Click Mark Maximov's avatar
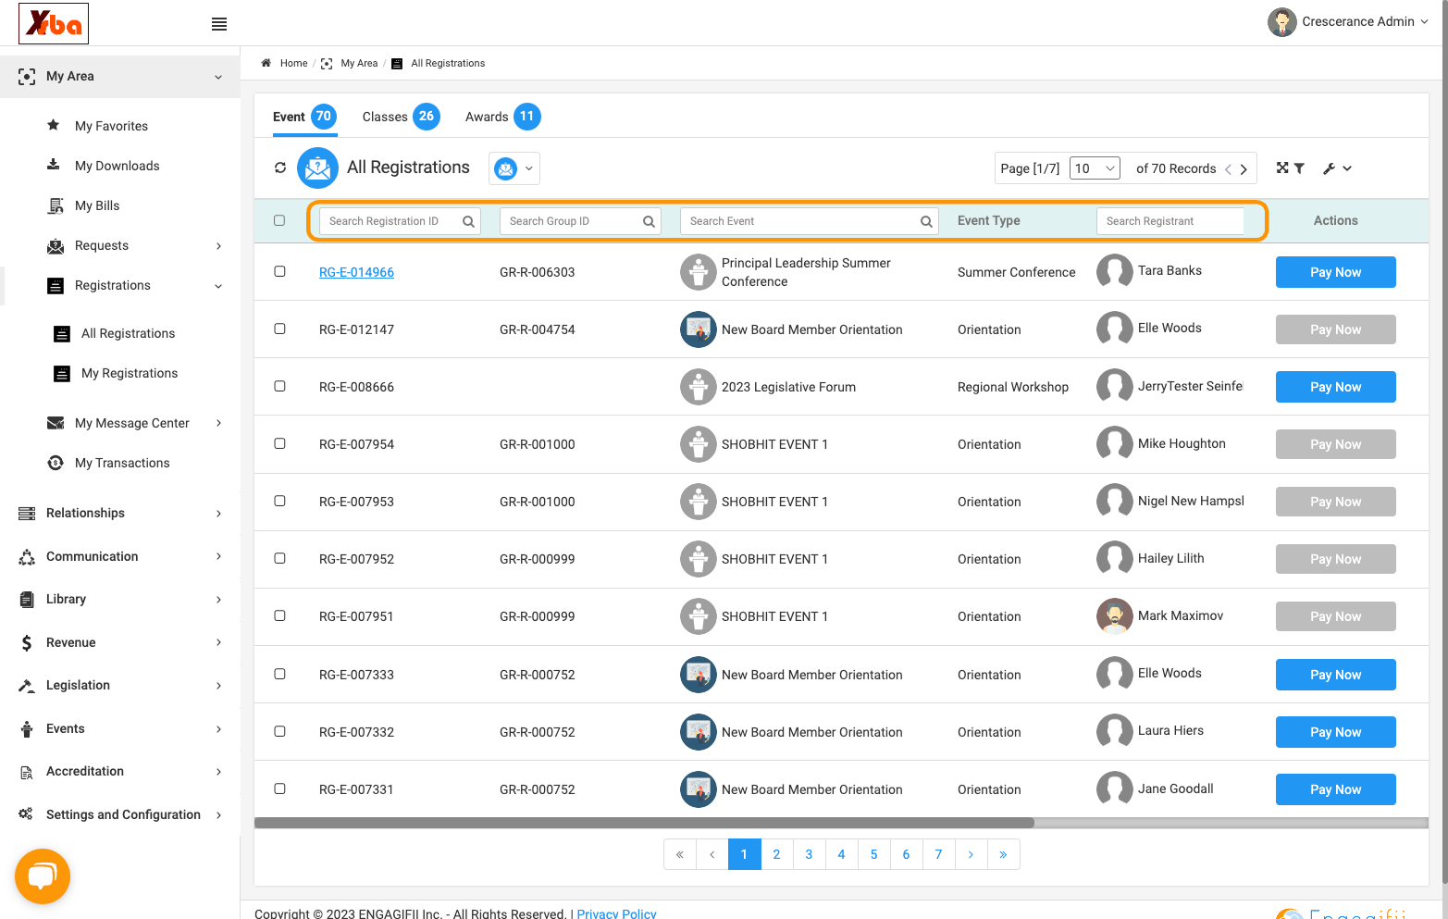Screen dimensions: 1448x919 coord(1115,616)
